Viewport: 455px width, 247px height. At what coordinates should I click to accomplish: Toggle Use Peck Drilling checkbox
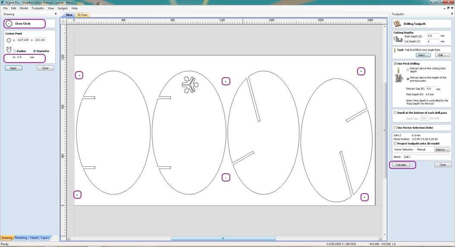[x=395, y=63]
